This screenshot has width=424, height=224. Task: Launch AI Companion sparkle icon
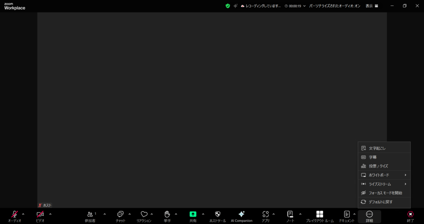(241, 215)
